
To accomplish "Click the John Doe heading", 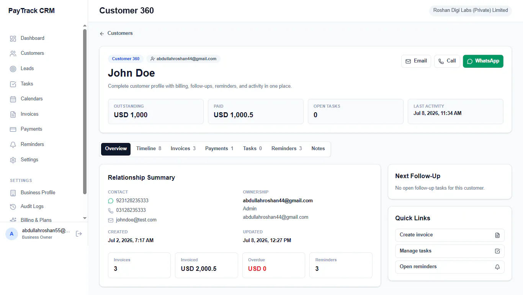I will [x=131, y=73].
